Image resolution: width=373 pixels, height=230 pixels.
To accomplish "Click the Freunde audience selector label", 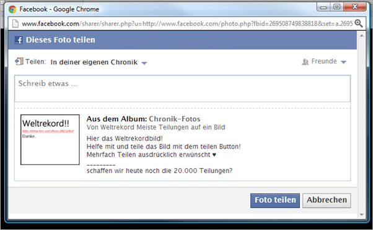I will [x=324, y=61].
